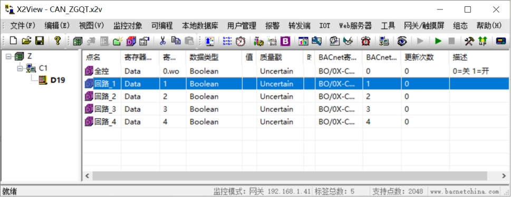Save project with floppy disk icon

pos(40,41)
